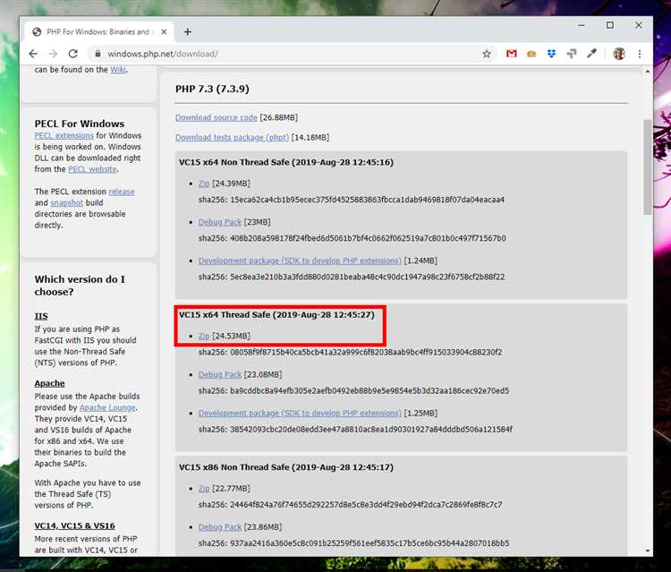Download the 23.08MB Debug Pack
Screen dimensions: 671x572
[220, 375]
